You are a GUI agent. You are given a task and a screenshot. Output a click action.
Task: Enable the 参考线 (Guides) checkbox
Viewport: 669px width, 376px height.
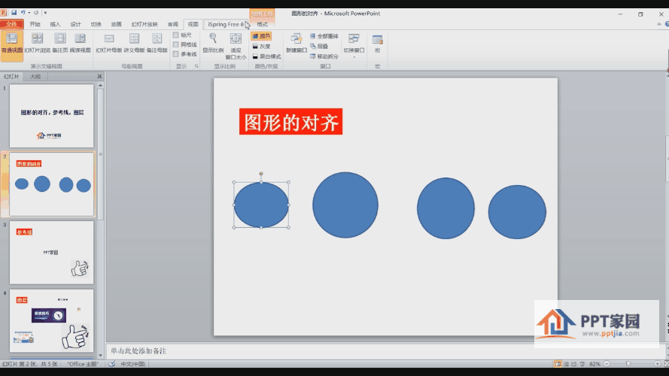coord(176,54)
